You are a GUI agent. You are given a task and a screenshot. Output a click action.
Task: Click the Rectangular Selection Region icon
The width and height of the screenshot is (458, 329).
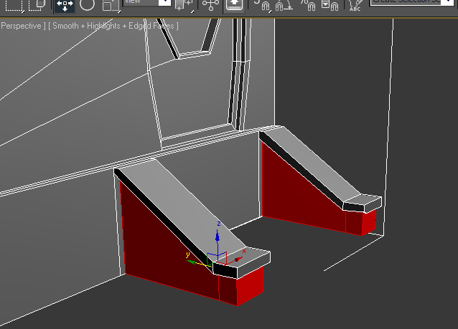point(14,5)
